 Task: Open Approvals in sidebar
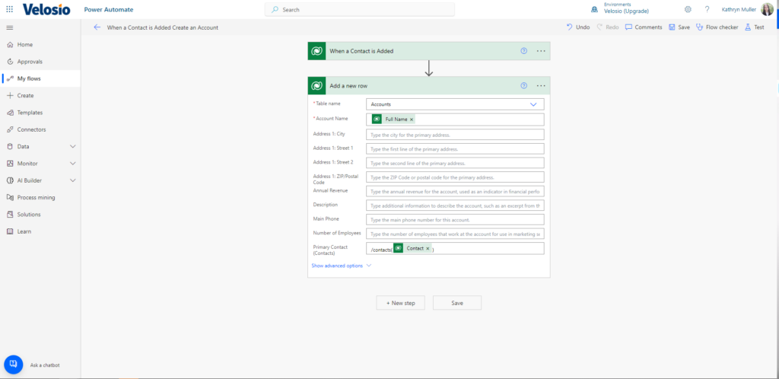point(40,62)
